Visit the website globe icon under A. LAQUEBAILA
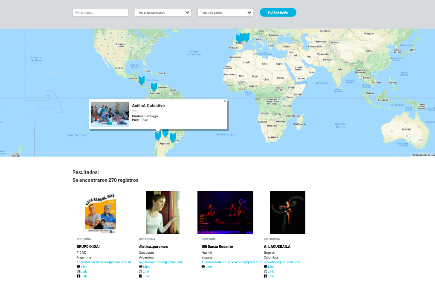This screenshot has width=435, height=282. click(266, 267)
